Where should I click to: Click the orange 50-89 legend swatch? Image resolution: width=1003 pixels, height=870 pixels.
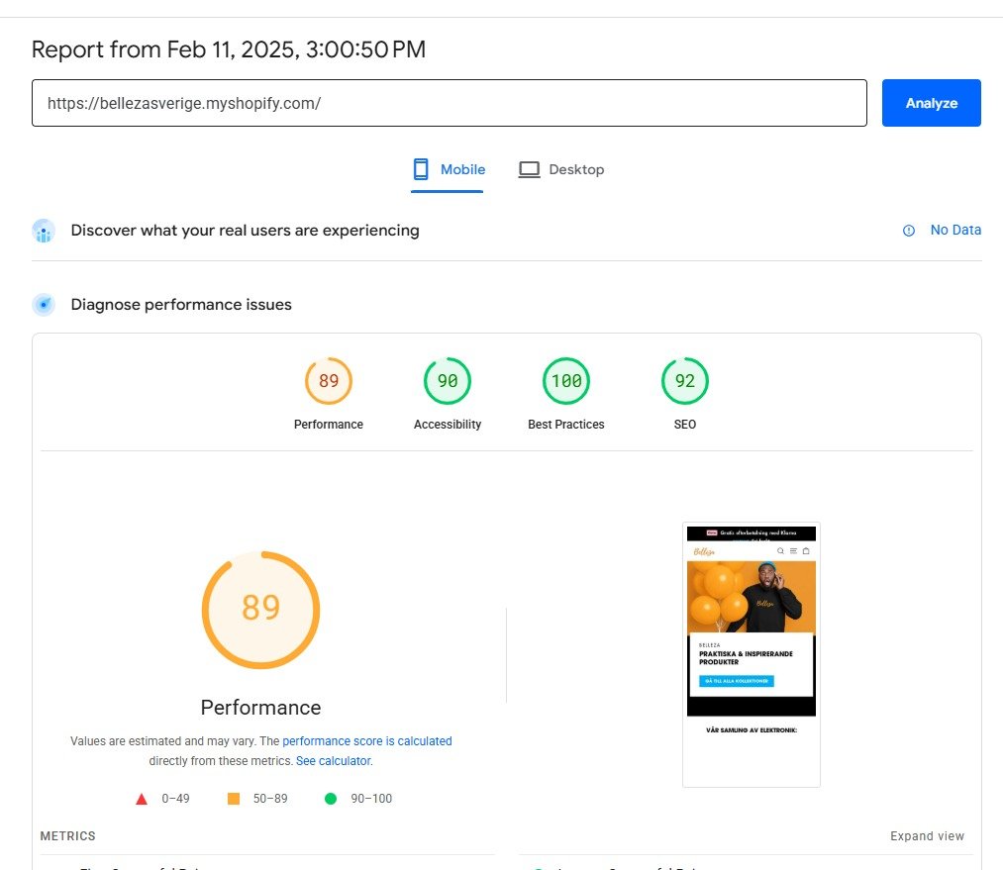click(x=235, y=798)
